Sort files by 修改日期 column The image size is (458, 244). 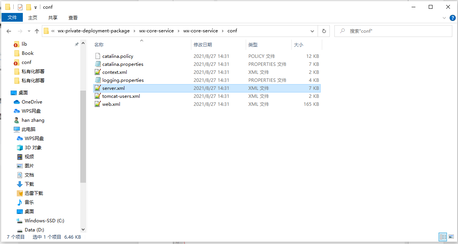[x=203, y=45]
